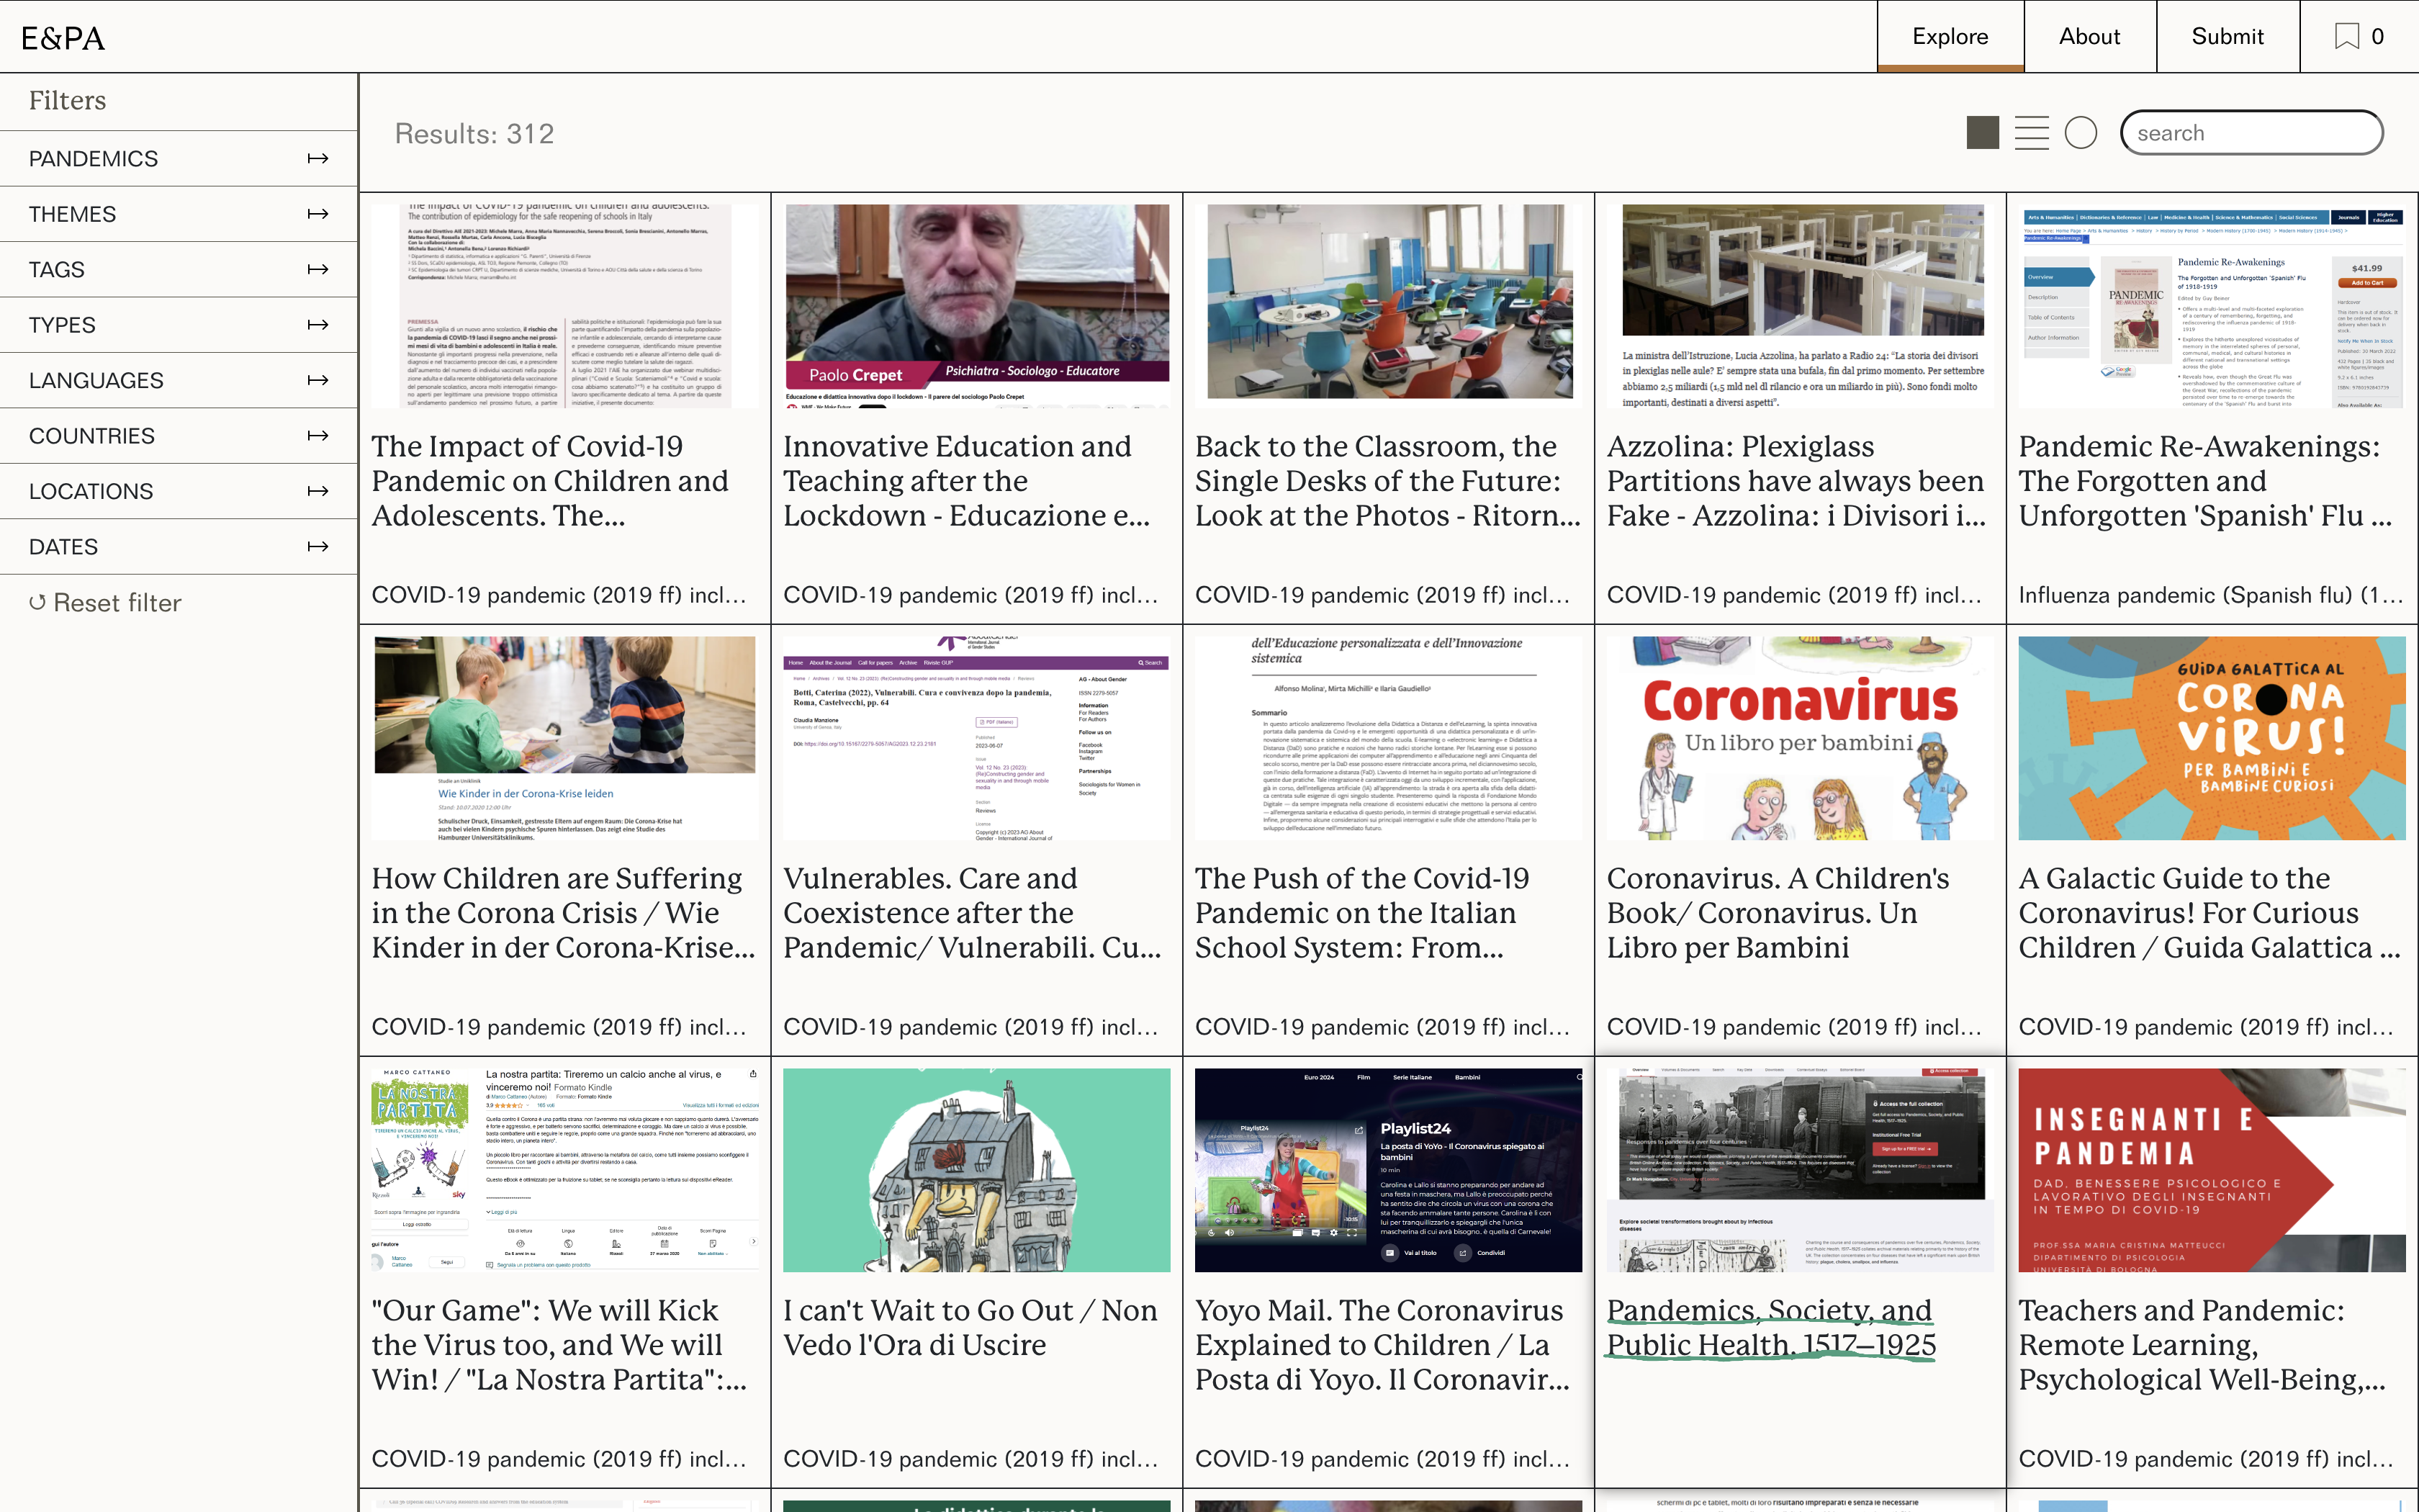Open 'Coronavirus. A Children's Book' title
2419x1512 pixels.
1778,913
